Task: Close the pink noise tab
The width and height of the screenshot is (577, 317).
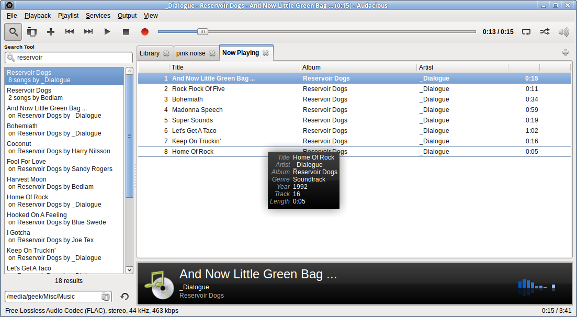Action: (x=212, y=53)
